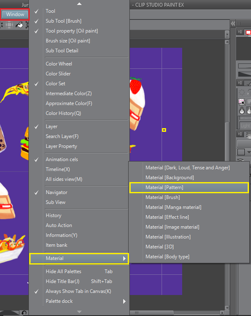Show the Sub Tool Detail palette
This screenshot has width=251, height=316.
pyautogui.click(x=79, y=51)
